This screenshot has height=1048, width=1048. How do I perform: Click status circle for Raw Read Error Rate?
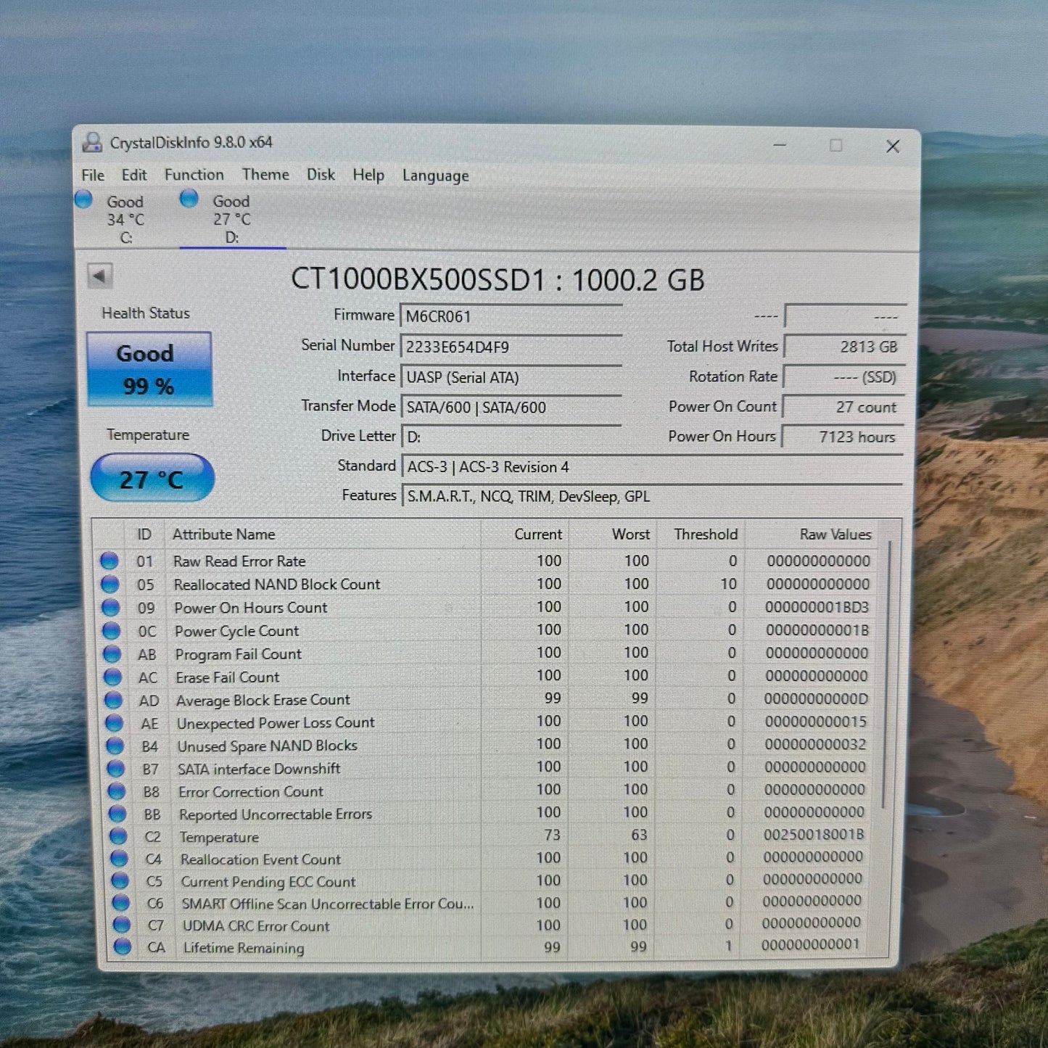[109, 561]
